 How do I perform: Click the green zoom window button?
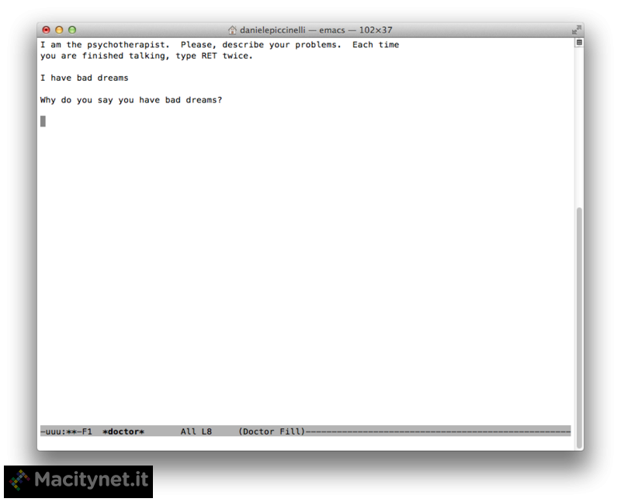click(x=72, y=29)
